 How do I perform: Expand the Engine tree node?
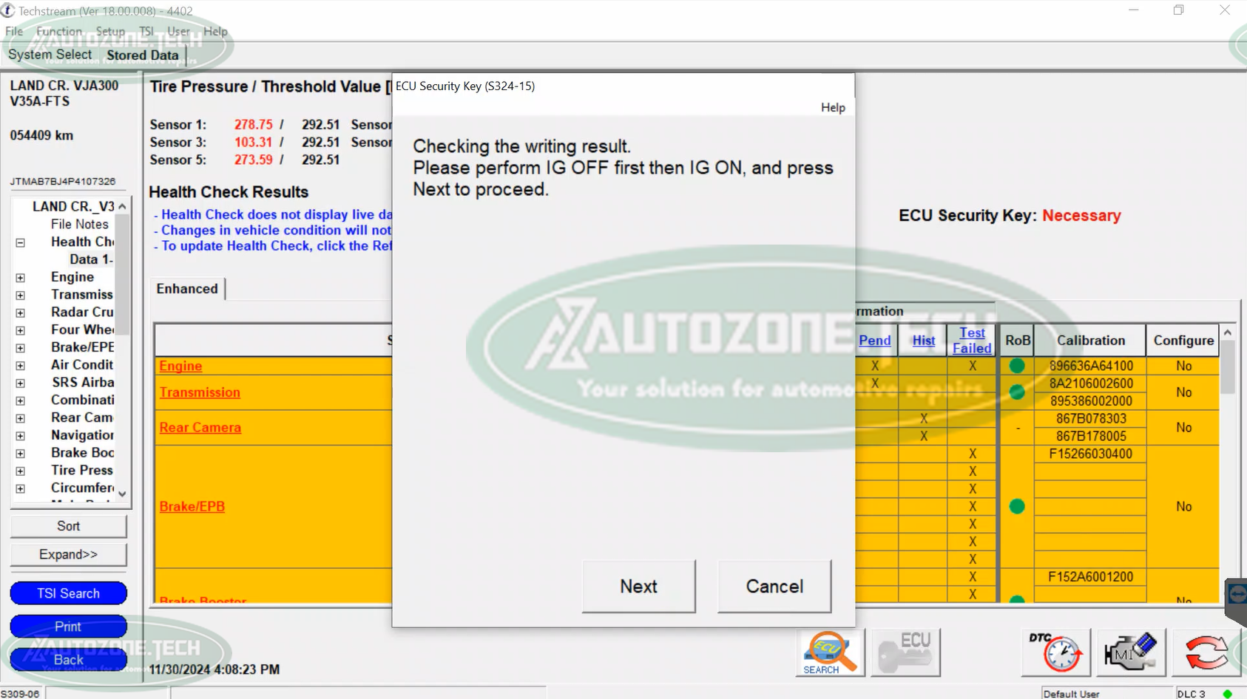(20, 278)
